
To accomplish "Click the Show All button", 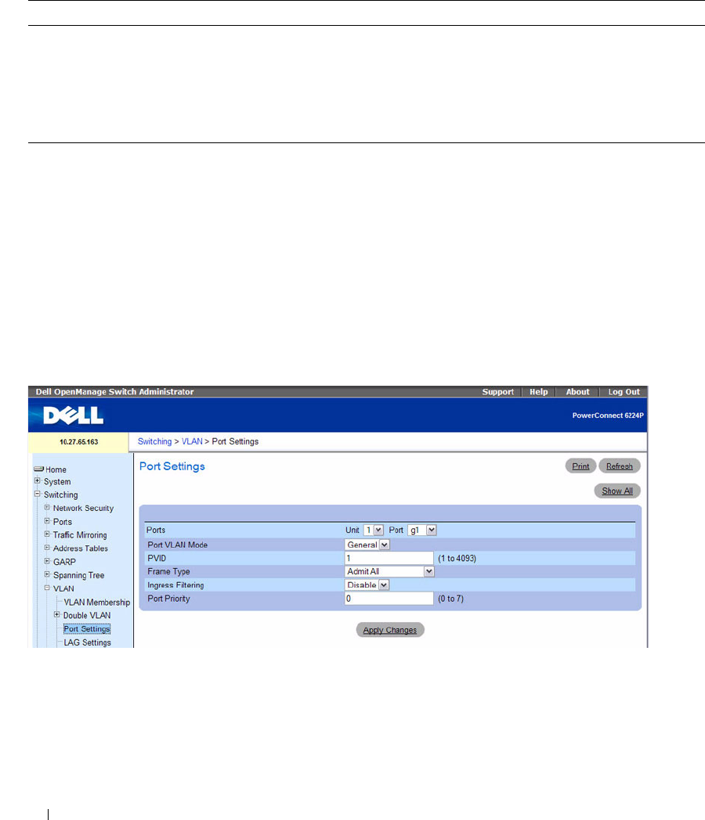I will (x=617, y=491).
